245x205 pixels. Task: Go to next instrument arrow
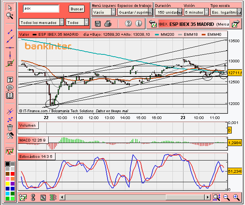pos(236,24)
